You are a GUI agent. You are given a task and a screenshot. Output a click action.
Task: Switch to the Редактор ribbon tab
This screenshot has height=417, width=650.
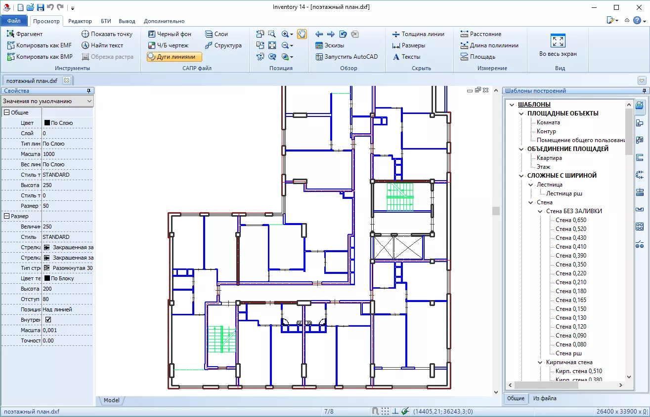[x=80, y=21]
